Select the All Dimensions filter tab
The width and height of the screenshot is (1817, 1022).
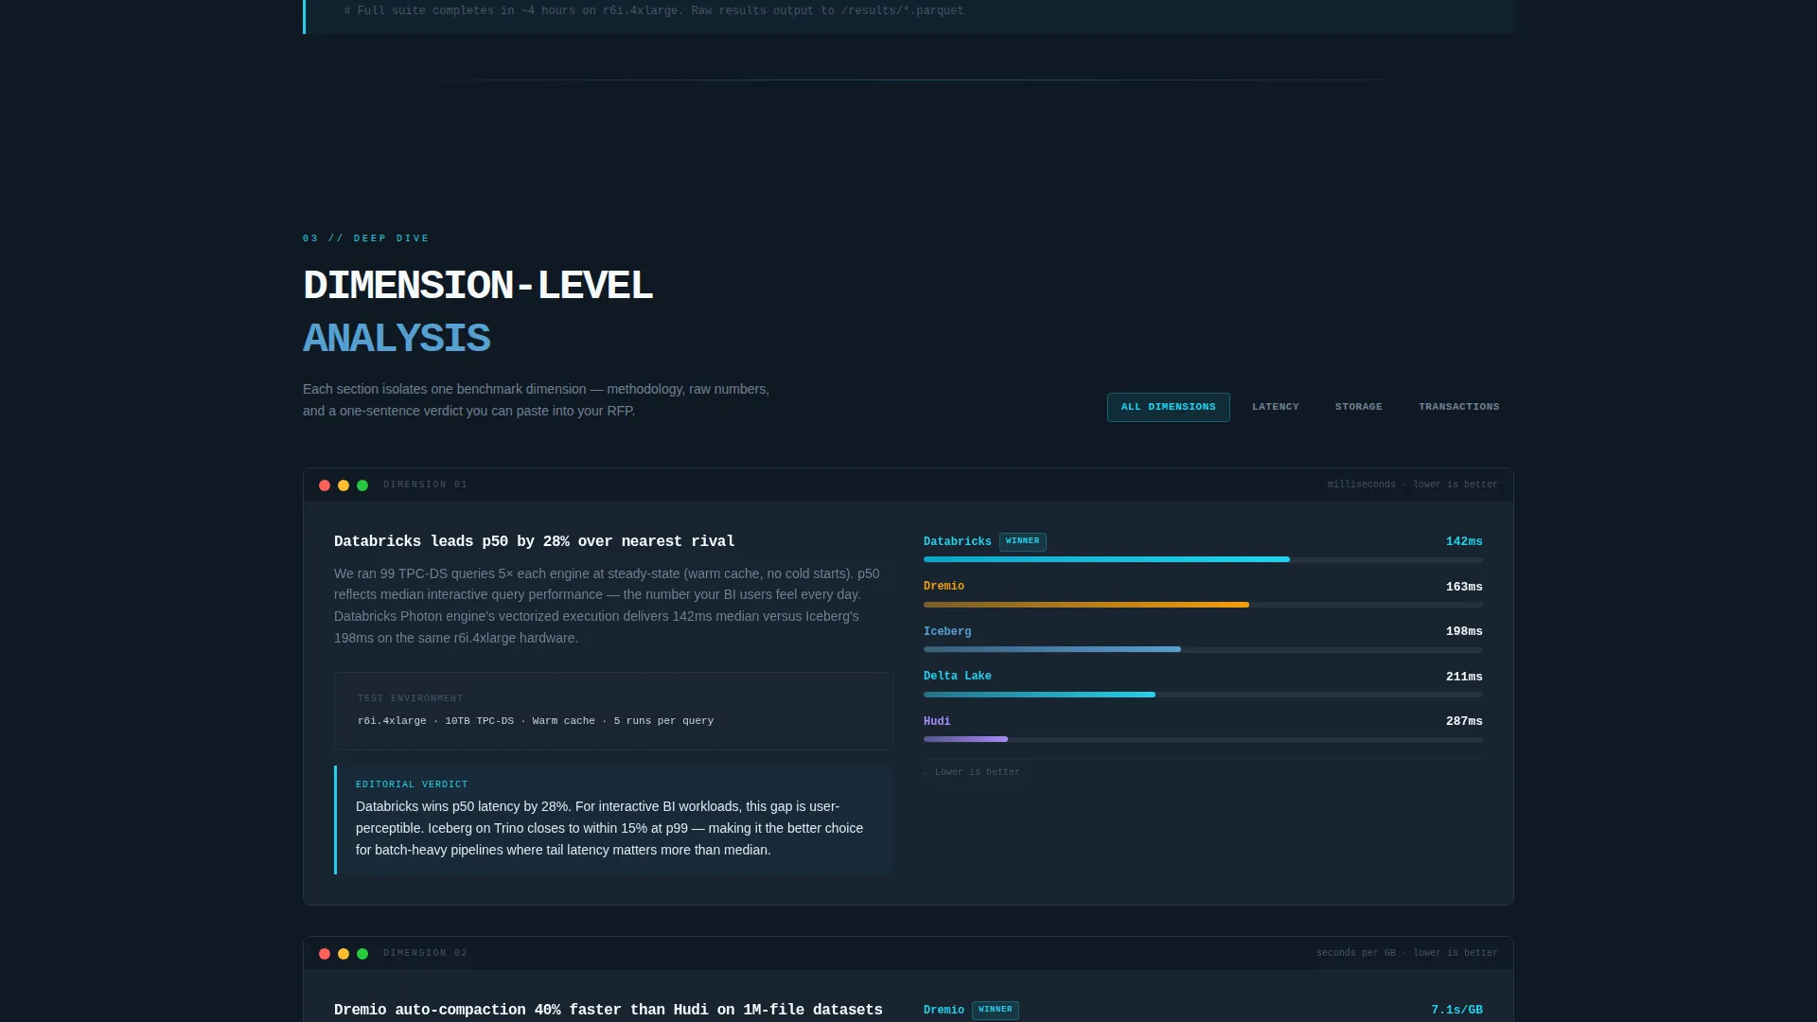click(1168, 407)
